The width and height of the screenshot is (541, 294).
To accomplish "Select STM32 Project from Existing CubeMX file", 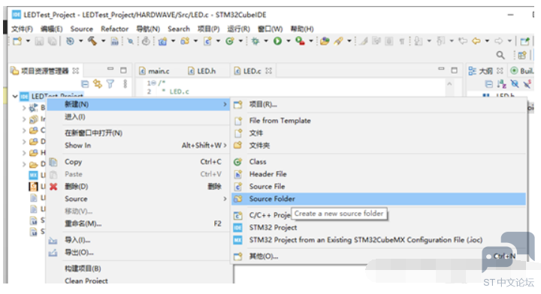I will tap(379, 240).
